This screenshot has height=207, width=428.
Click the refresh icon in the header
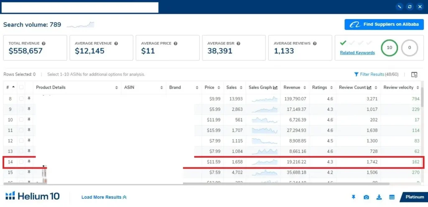(410, 7)
